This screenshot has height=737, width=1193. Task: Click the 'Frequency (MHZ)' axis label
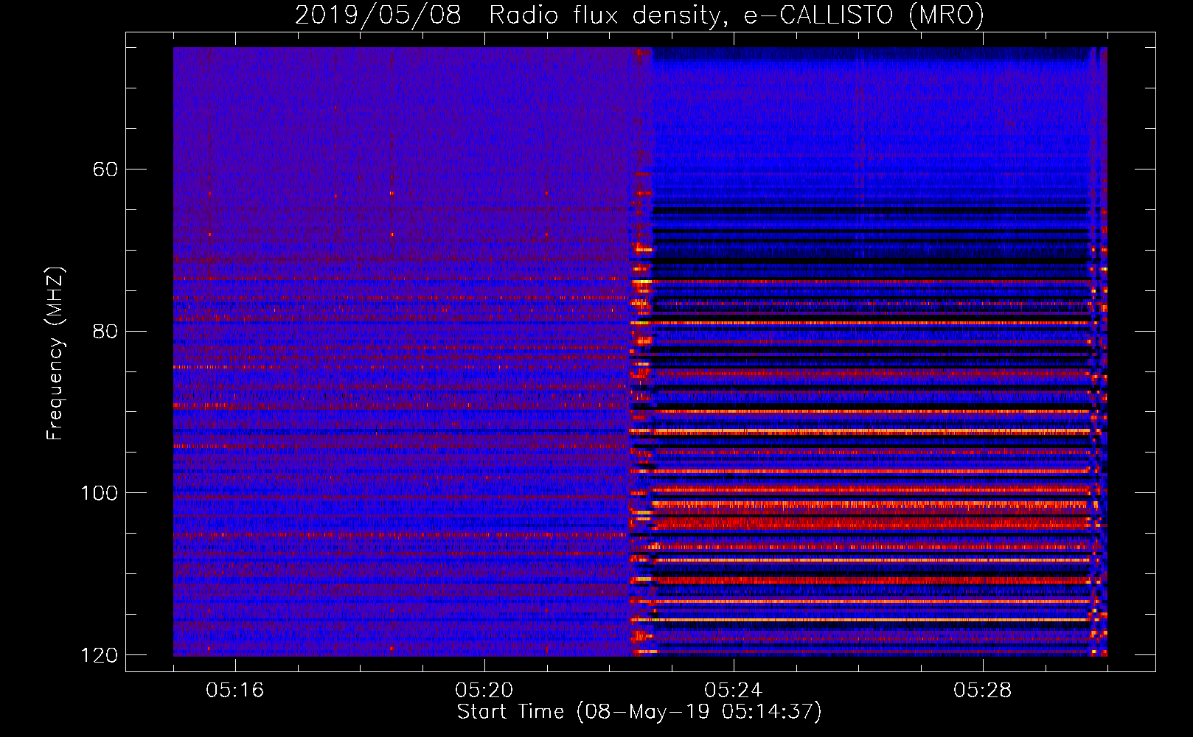(x=55, y=354)
